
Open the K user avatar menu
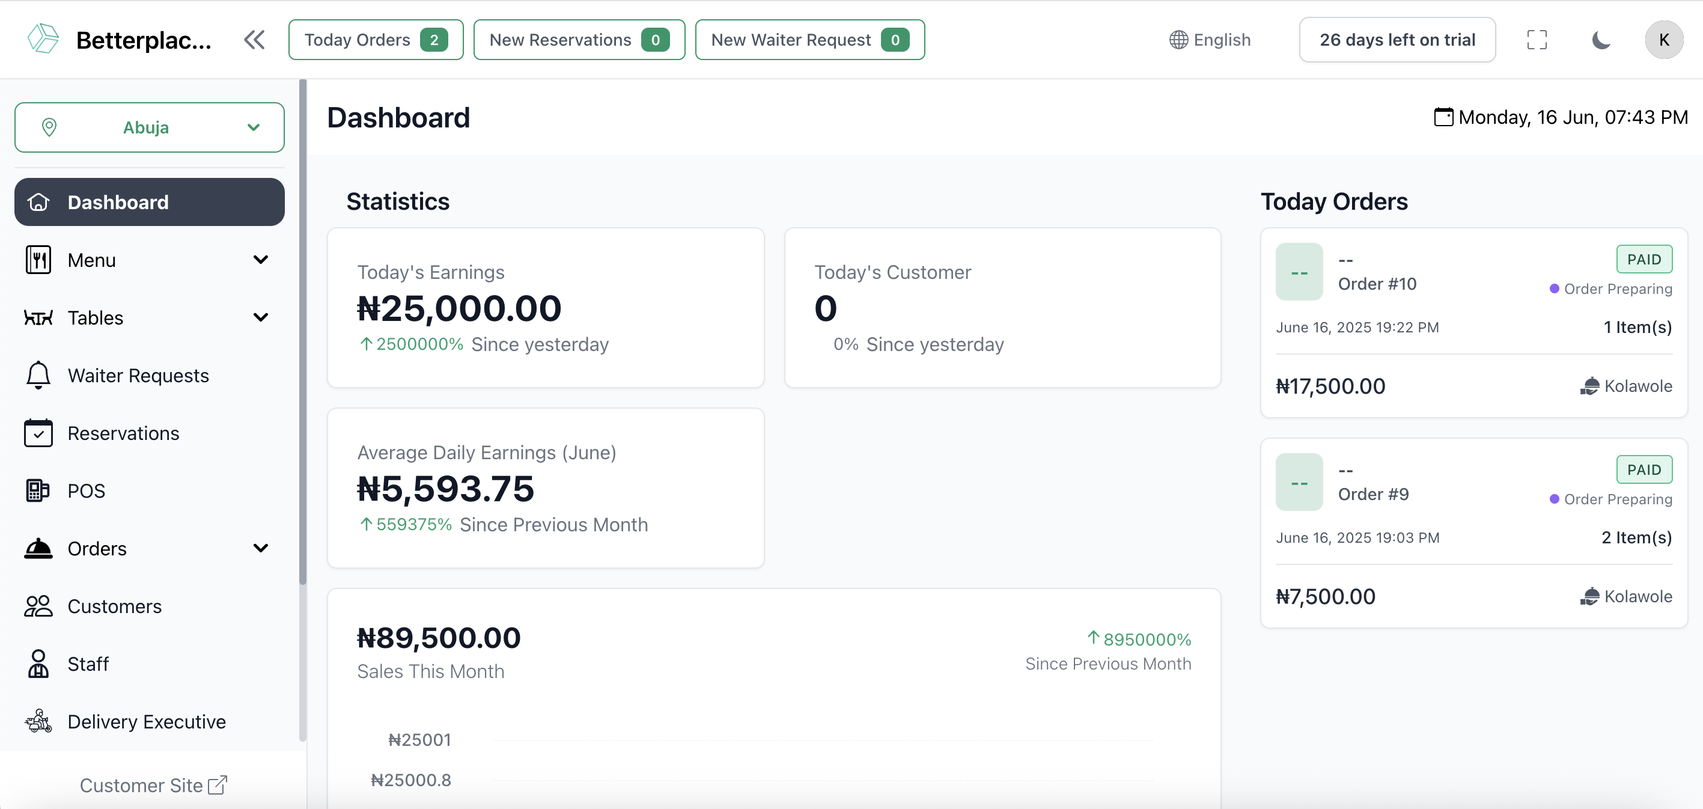(x=1664, y=40)
